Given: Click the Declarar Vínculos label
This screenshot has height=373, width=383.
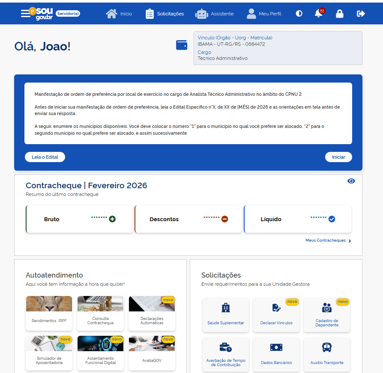Looking at the screenshot, I should click(276, 323).
